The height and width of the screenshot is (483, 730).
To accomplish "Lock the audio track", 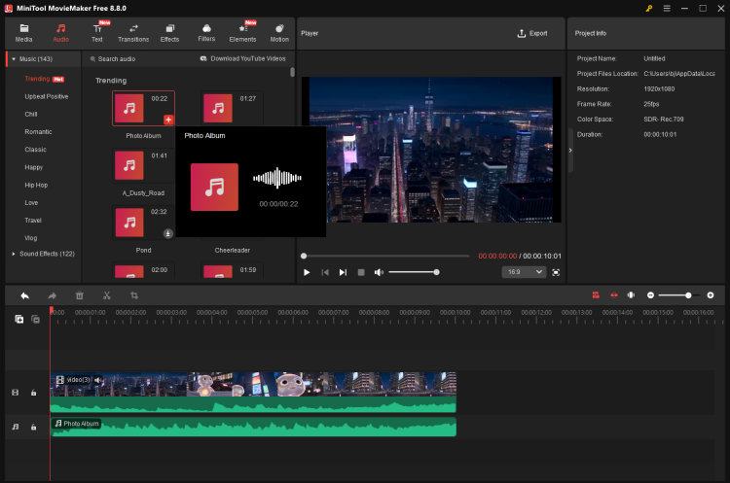I will pos(33,427).
